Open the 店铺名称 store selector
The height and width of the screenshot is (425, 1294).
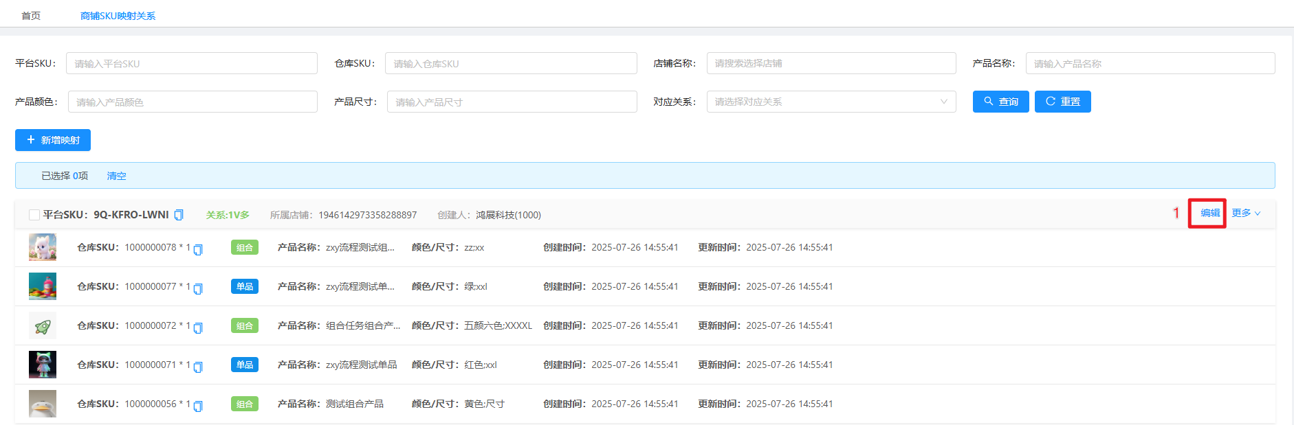click(x=831, y=63)
